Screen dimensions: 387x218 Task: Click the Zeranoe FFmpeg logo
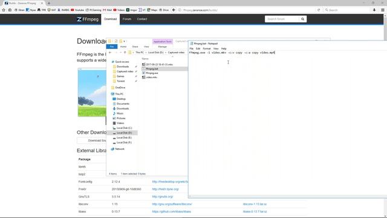coord(88,19)
